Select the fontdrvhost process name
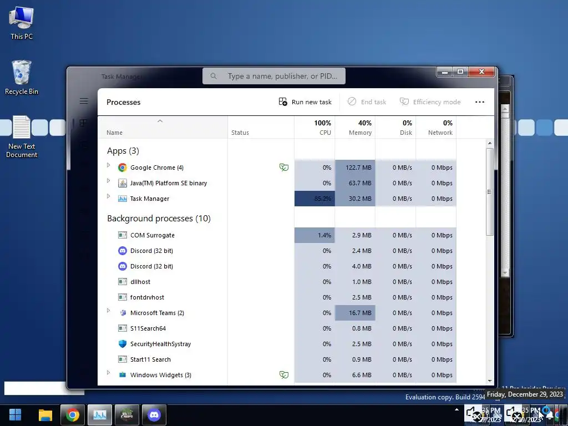This screenshot has width=568, height=426. [147, 297]
